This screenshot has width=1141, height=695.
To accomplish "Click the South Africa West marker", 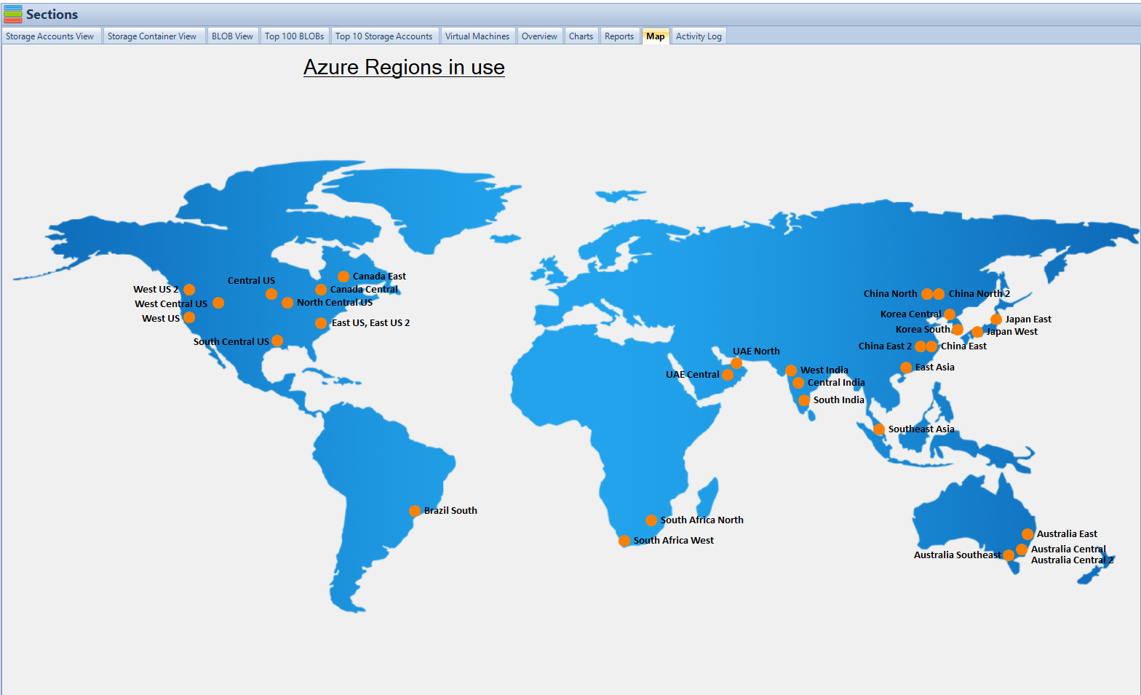I will [624, 541].
